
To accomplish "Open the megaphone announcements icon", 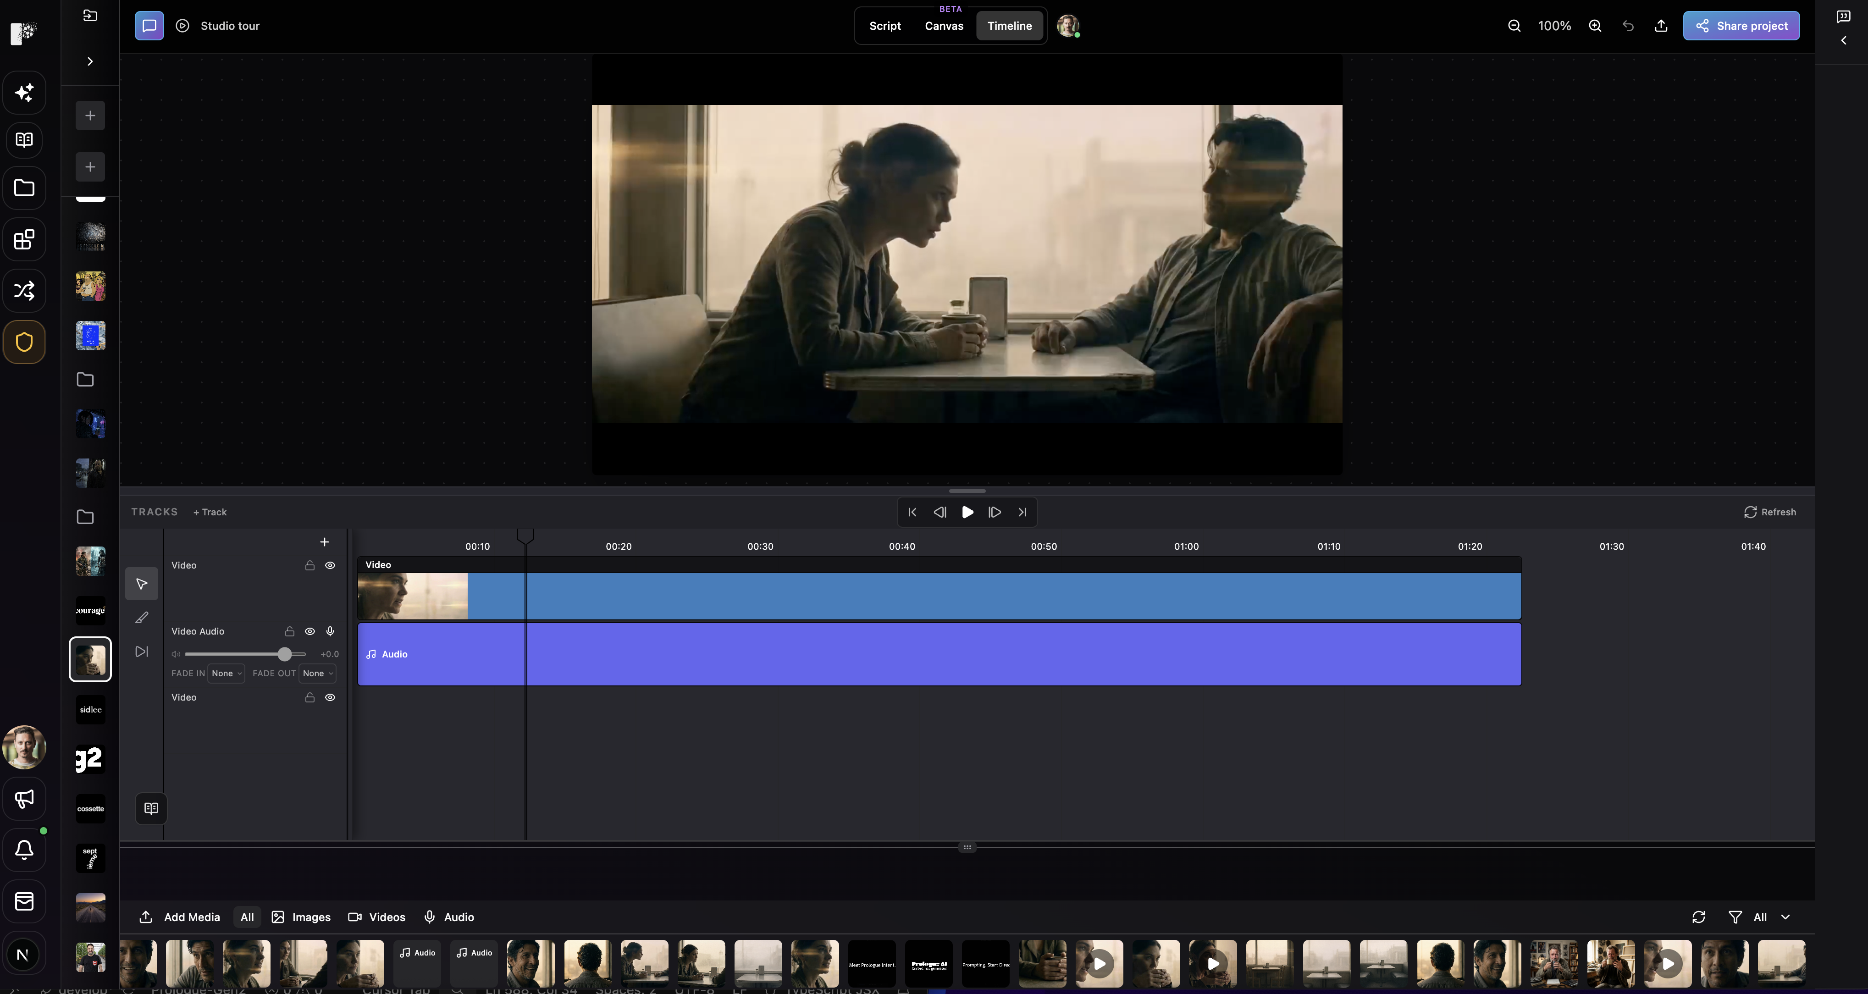I will click(24, 799).
